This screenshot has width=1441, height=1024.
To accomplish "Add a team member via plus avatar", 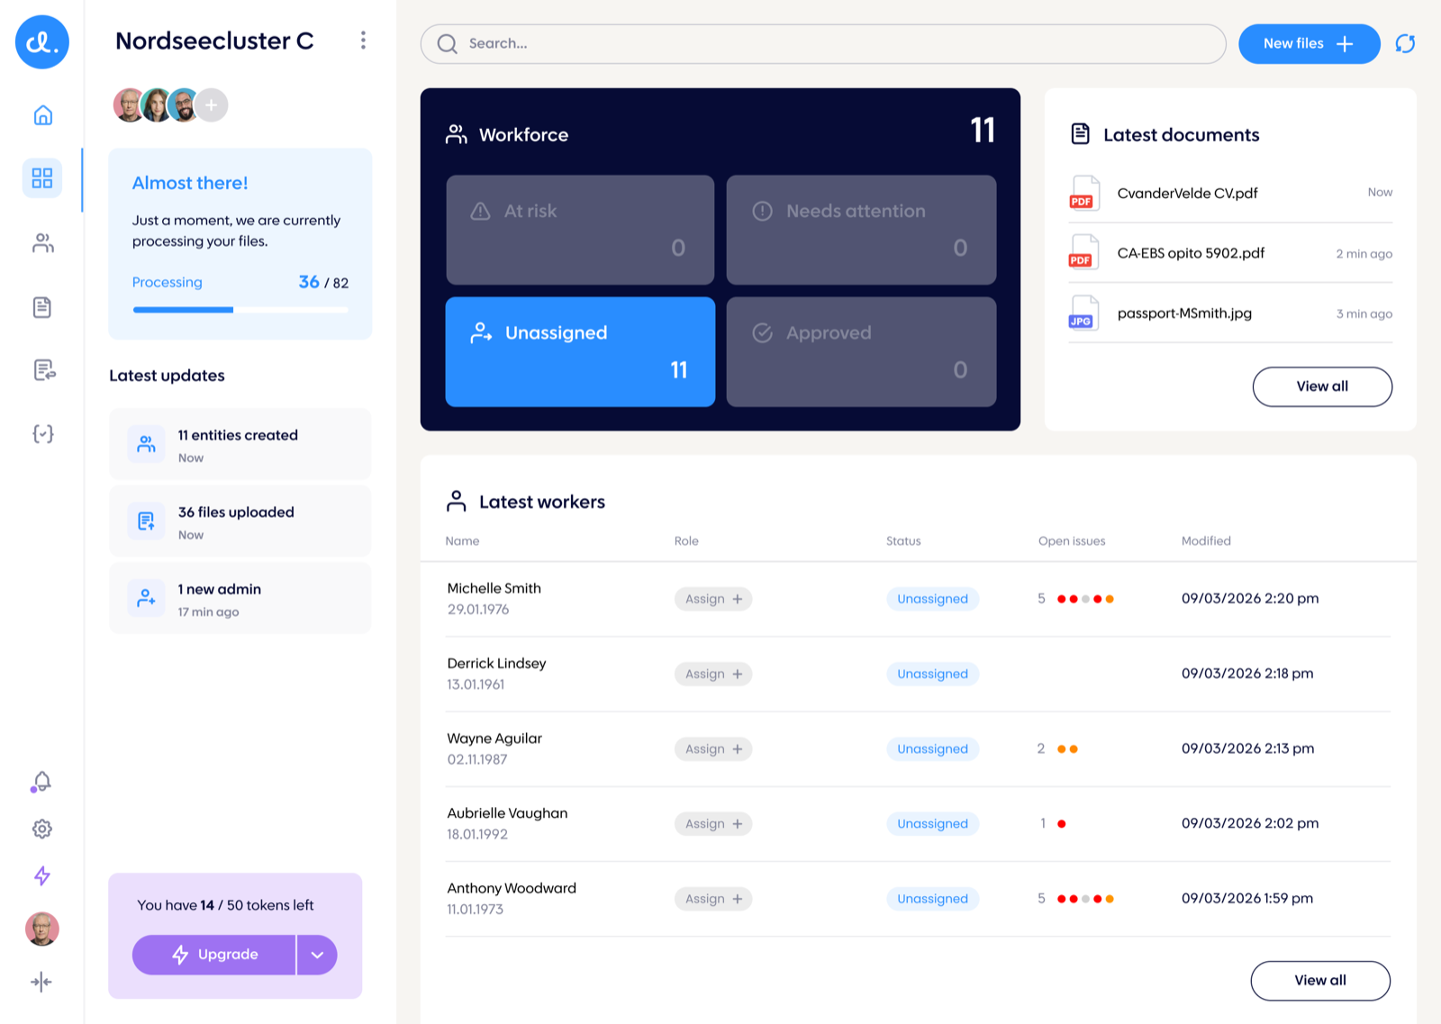I will point(212,105).
